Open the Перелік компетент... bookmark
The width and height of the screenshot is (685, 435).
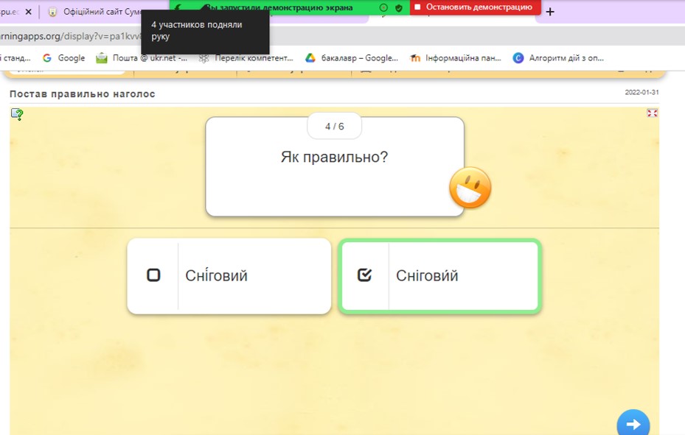pos(246,58)
